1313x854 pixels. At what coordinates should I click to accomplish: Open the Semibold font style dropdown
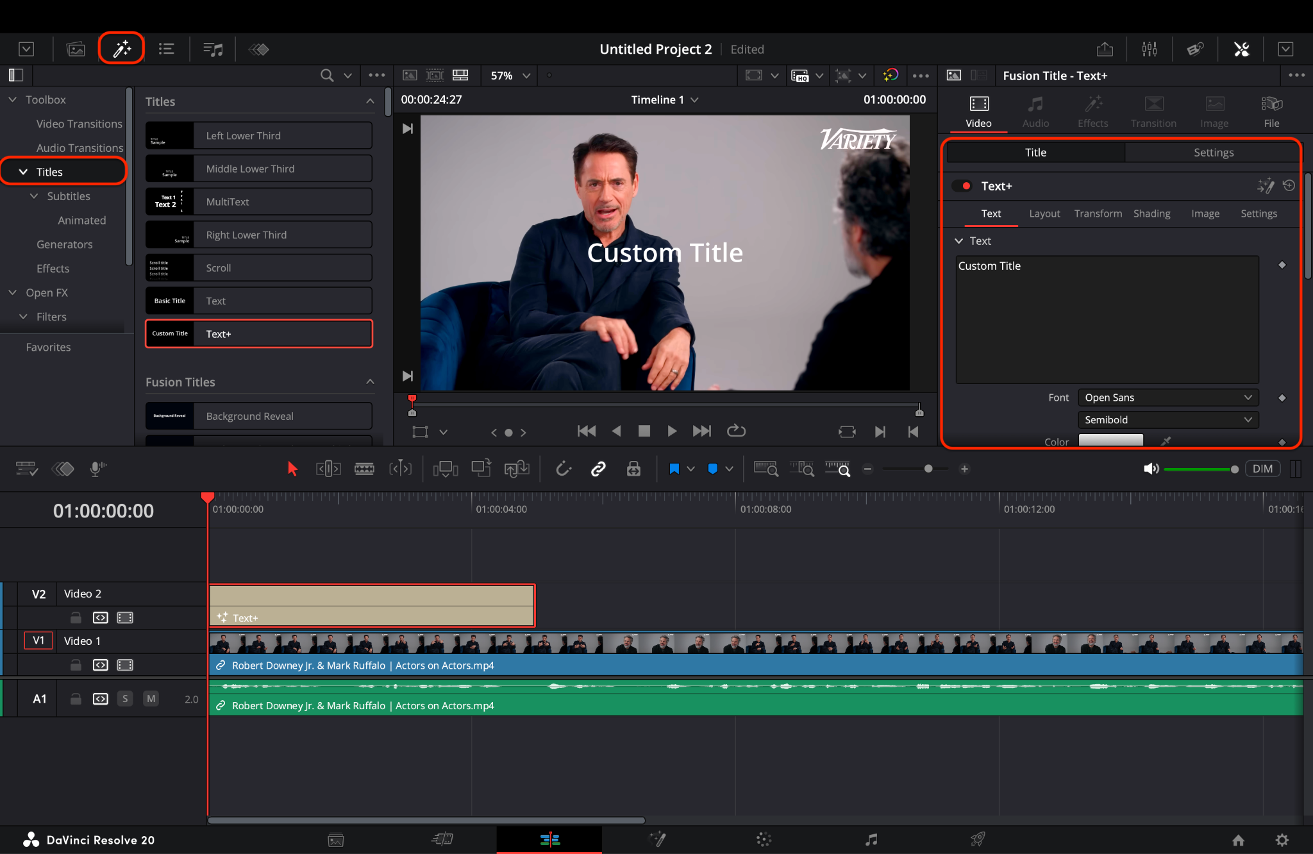1167,420
